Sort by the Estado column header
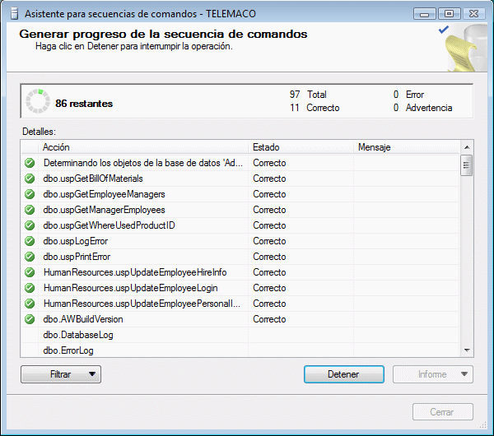 [301, 147]
